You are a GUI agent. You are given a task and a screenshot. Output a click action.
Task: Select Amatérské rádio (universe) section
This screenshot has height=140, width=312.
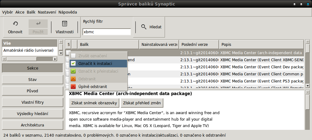click(30, 50)
